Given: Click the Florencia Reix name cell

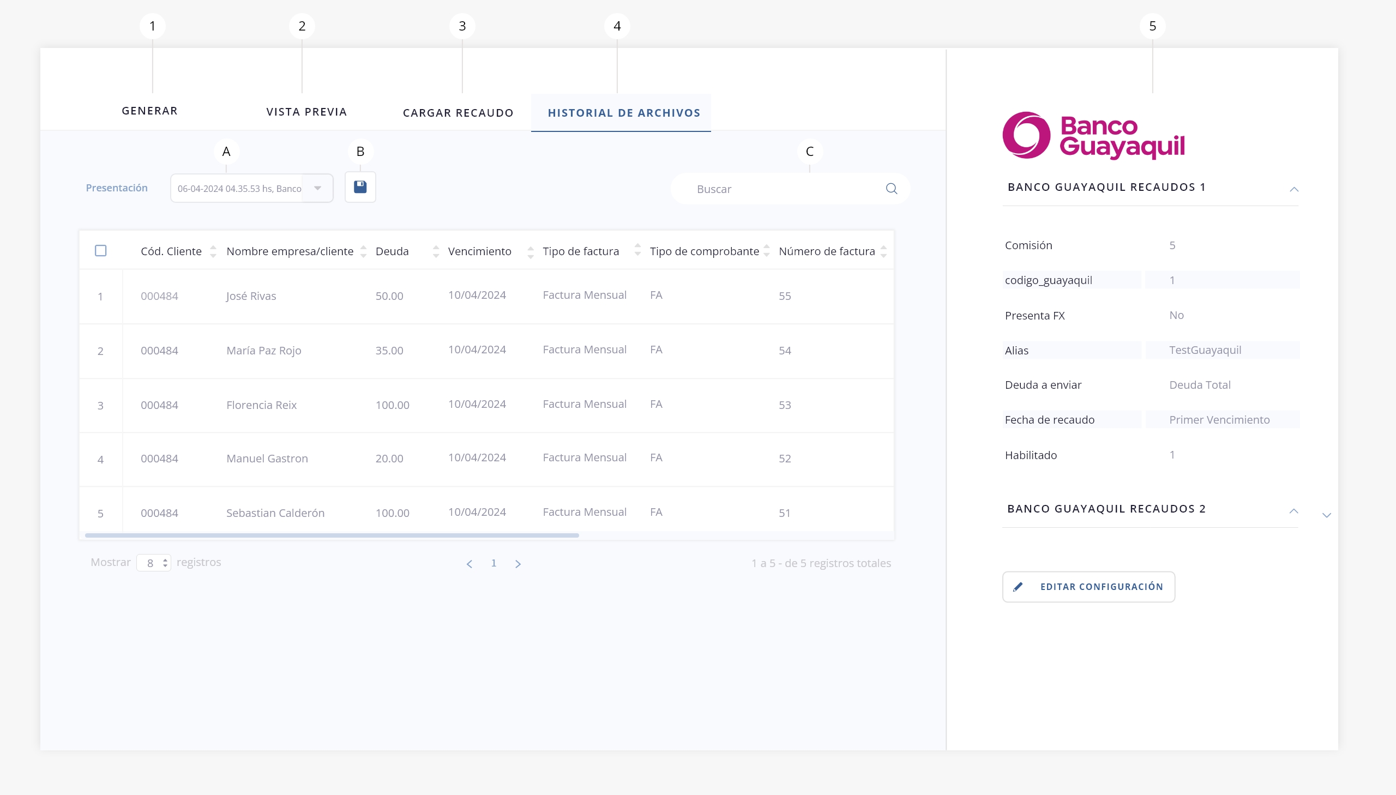Looking at the screenshot, I should [262, 405].
